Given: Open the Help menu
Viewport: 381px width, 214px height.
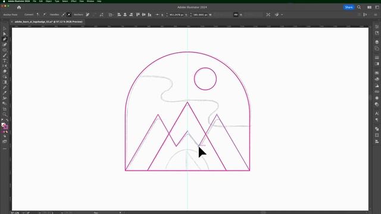Looking at the screenshot, I should 99,1.
